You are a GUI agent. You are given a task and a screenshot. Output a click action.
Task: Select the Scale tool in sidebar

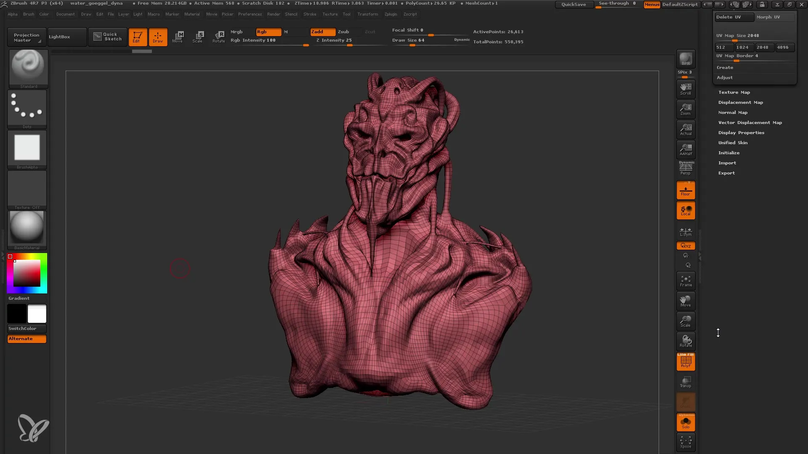pyautogui.click(x=686, y=320)
